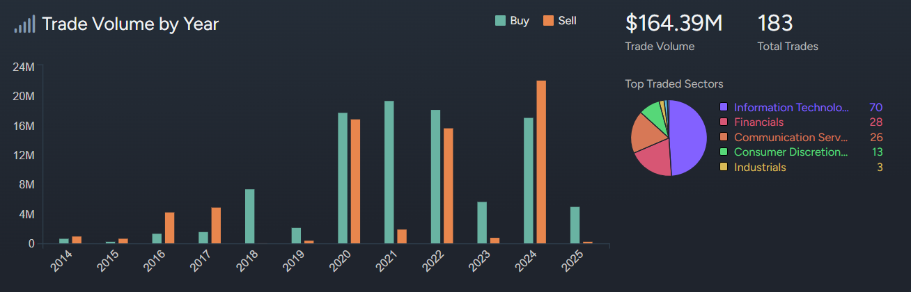Select the Communication Services sector legend entry
This screenshot has height=292, width=911.
(x=791, y=138)
